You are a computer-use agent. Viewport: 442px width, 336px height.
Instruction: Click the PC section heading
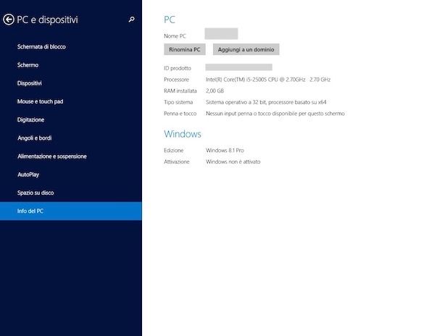170,20
